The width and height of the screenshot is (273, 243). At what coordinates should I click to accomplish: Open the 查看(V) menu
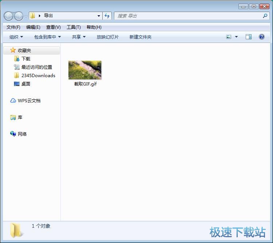point(53,27)
